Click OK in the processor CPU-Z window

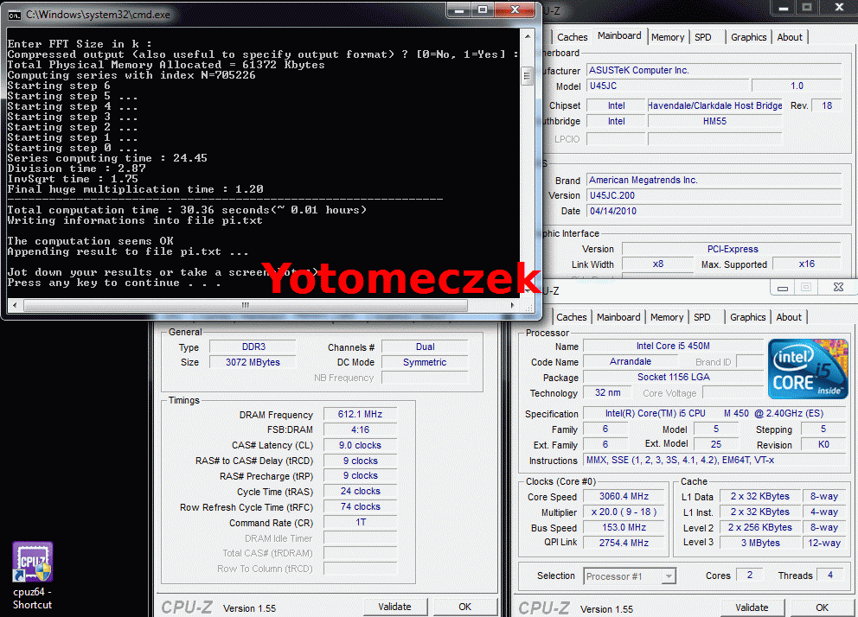click(822, 607)
